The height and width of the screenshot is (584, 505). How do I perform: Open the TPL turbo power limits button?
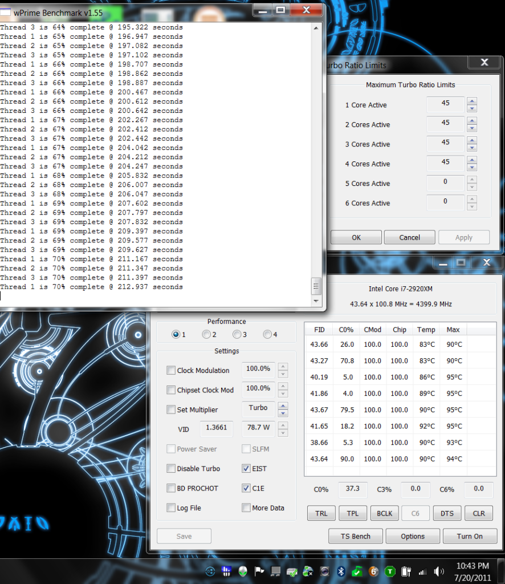(x=353, y=513)
